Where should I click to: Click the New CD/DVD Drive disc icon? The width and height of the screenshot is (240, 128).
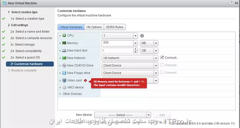coord(64,66)
